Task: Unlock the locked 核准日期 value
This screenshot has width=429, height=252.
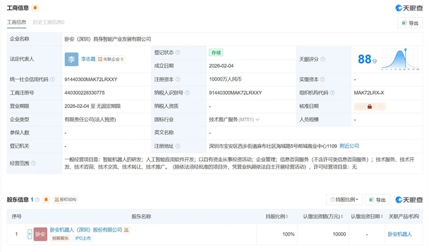Action: click(370, 107)
